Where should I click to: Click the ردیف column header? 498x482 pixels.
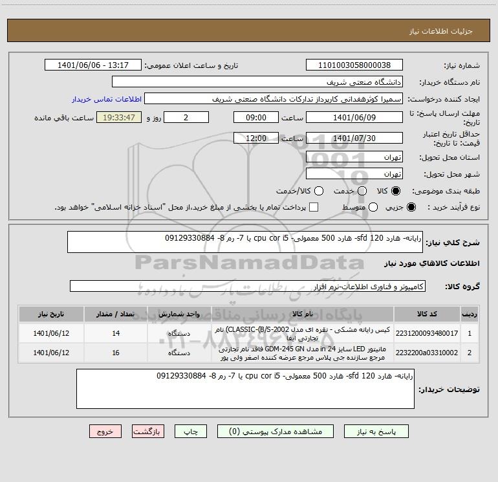point(470,314)
